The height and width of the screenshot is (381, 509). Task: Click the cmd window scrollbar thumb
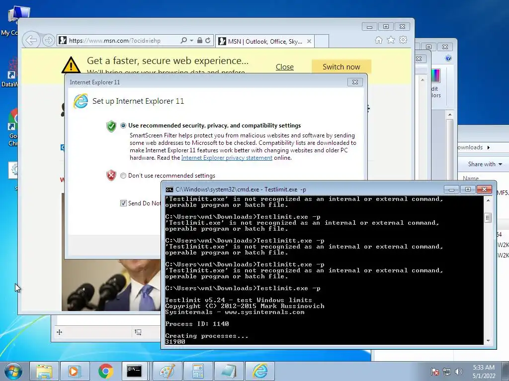488,218
